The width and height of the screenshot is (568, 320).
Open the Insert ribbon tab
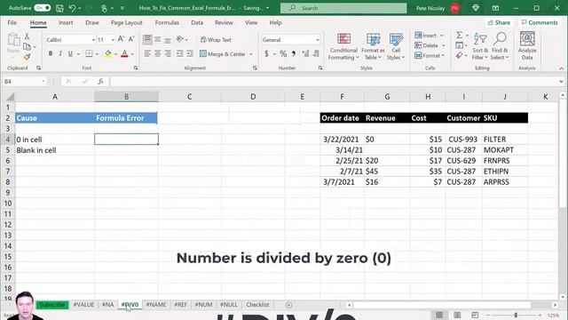(66, 22)
